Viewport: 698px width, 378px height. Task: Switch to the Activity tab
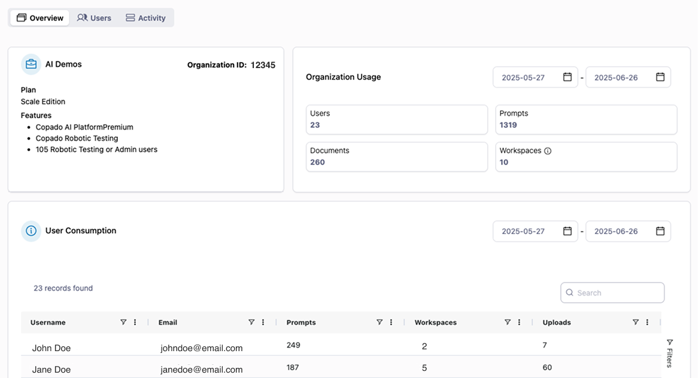coord(145,18)
